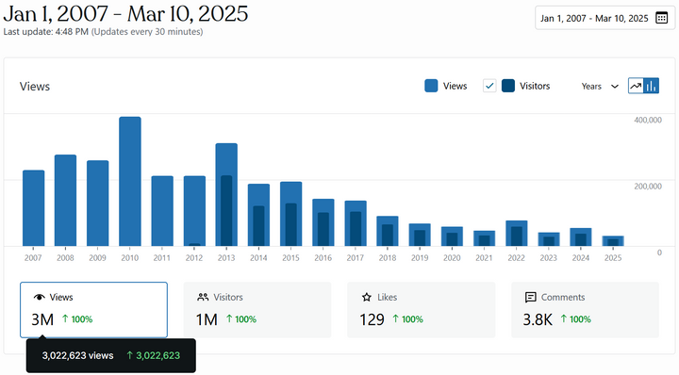Click the 200,000 axis value
This screenshot has width=679, height=375.
point(648,187)
